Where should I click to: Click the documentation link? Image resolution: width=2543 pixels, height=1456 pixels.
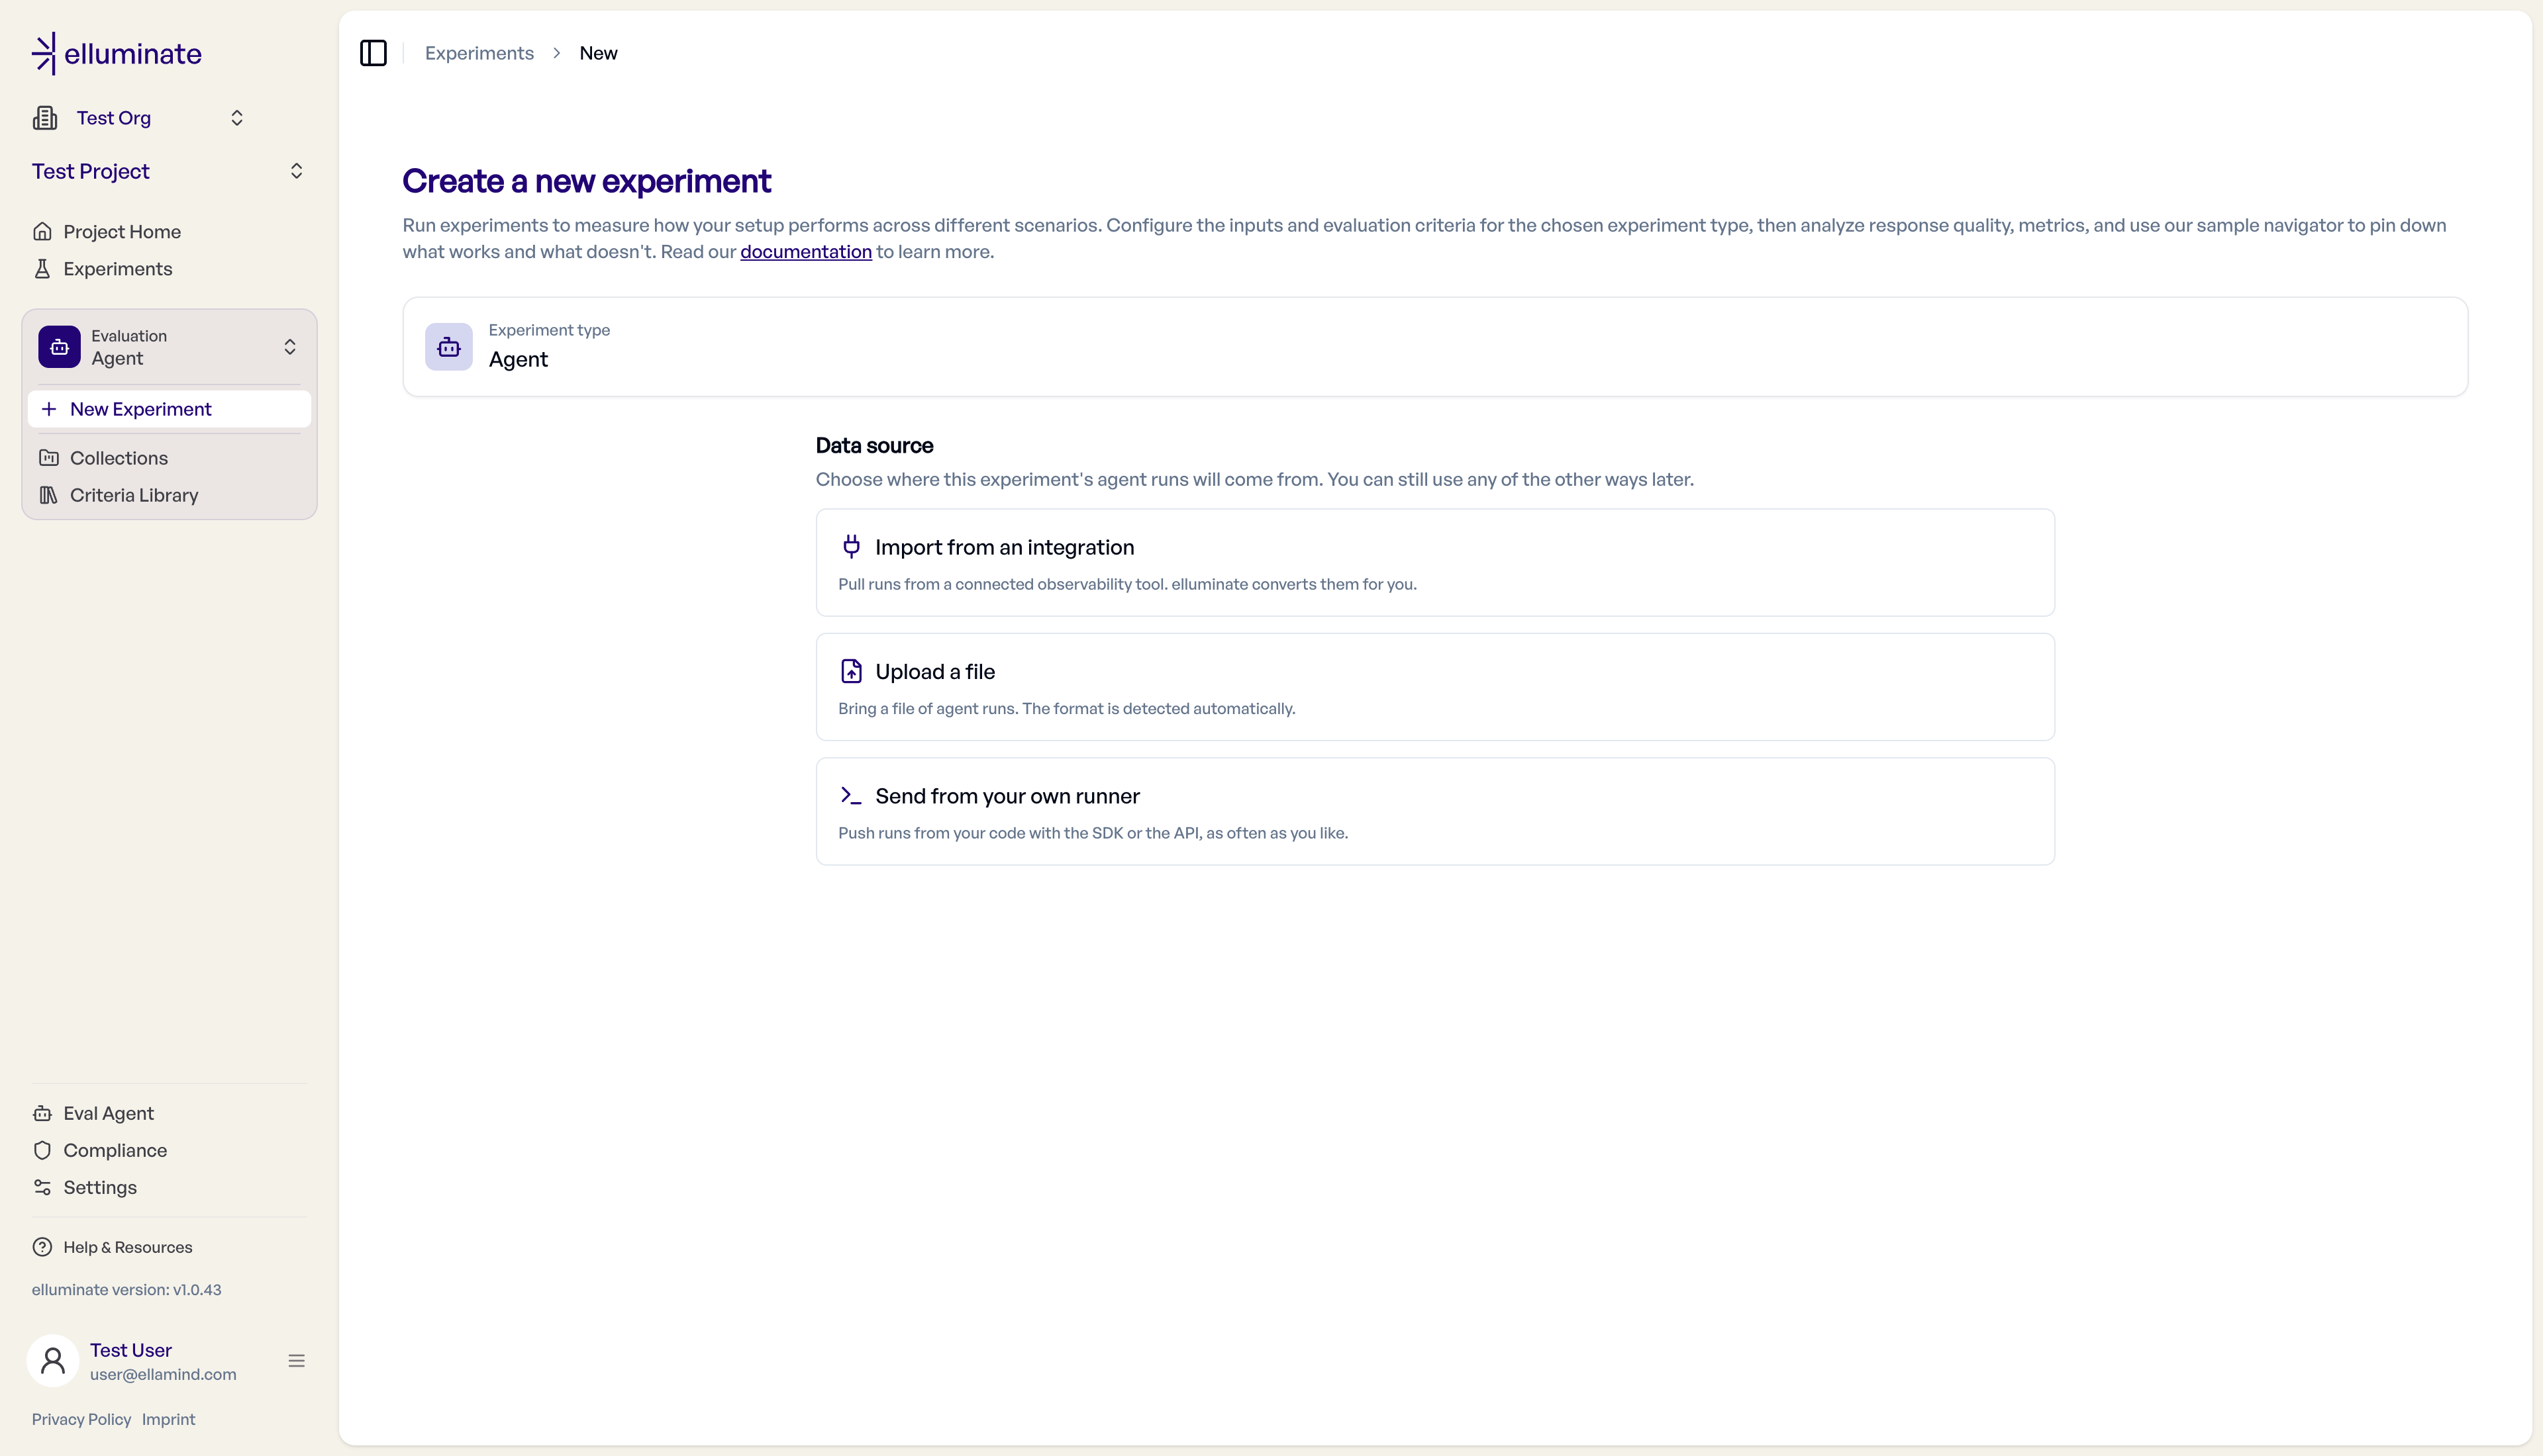805,252
